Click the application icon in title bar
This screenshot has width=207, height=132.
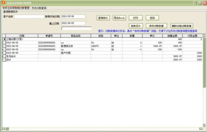(x=3, y=2)
